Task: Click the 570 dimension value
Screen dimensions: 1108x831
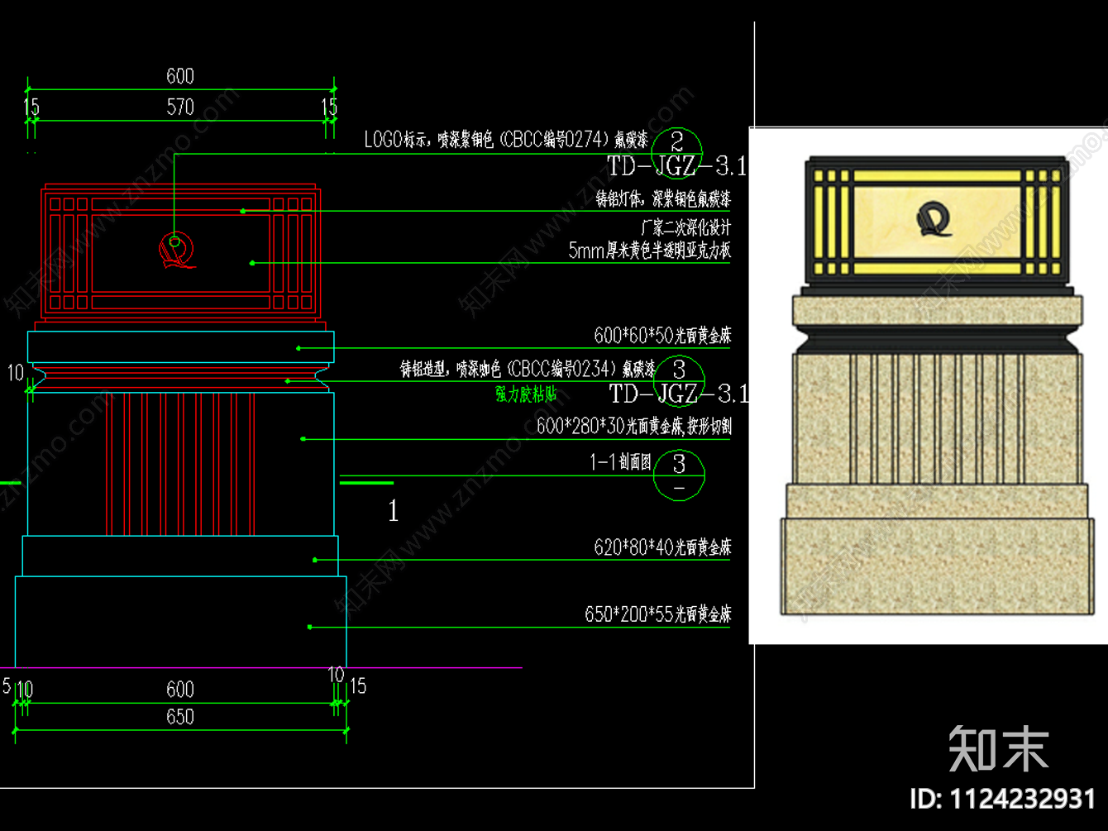Action: tap(180, 107)
